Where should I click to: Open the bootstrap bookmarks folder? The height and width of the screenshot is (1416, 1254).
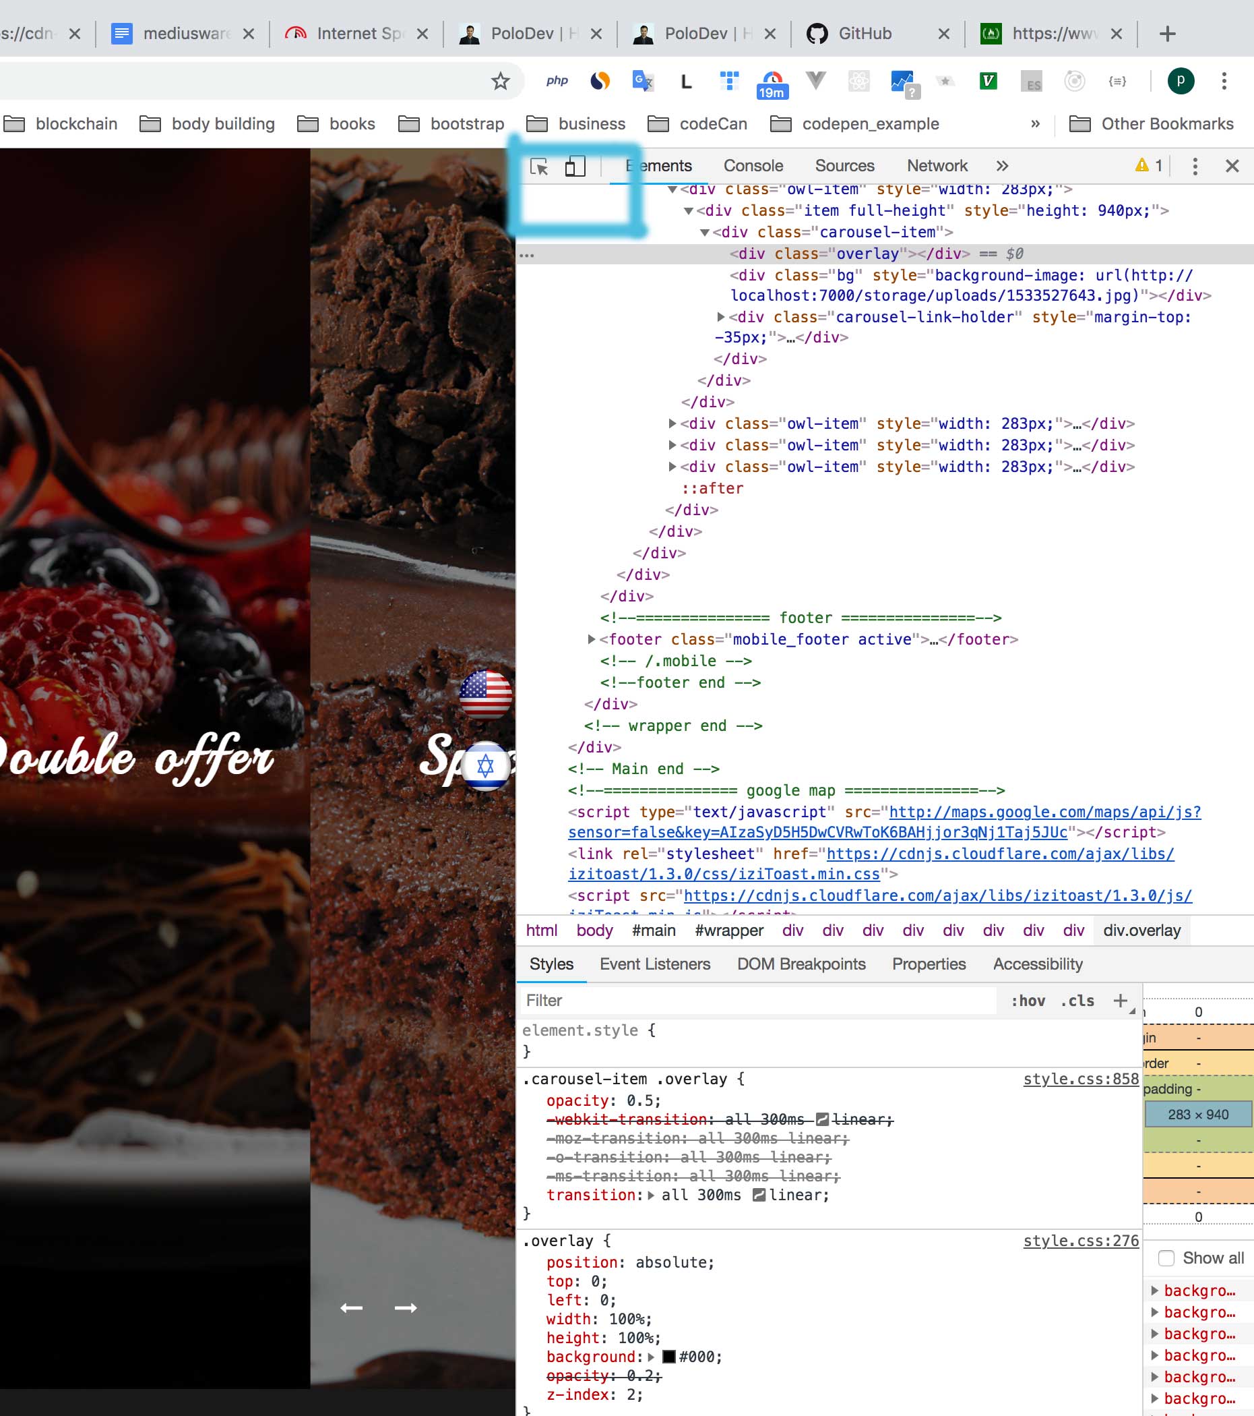(451, 124)
